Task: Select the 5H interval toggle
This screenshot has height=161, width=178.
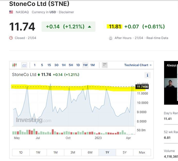Action: pyautogui.click(x=71, y=65)
